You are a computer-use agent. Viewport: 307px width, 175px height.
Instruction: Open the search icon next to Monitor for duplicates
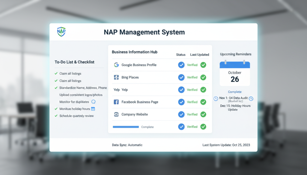click(x=93, y=102)
